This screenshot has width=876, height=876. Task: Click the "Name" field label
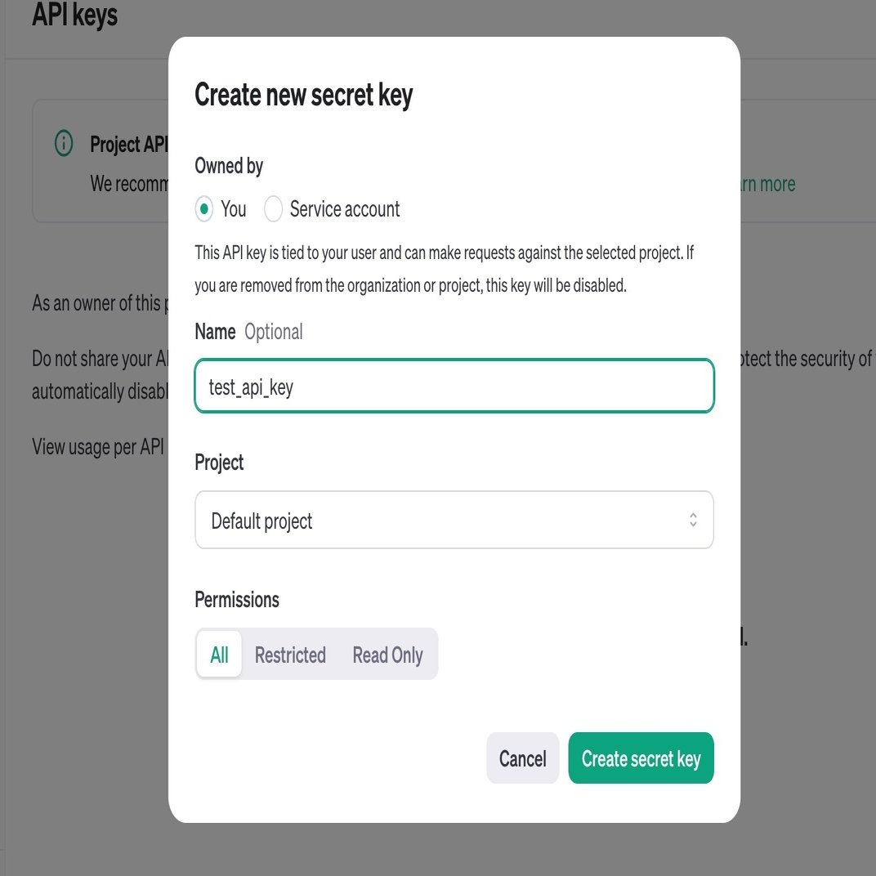pos(215,332)
